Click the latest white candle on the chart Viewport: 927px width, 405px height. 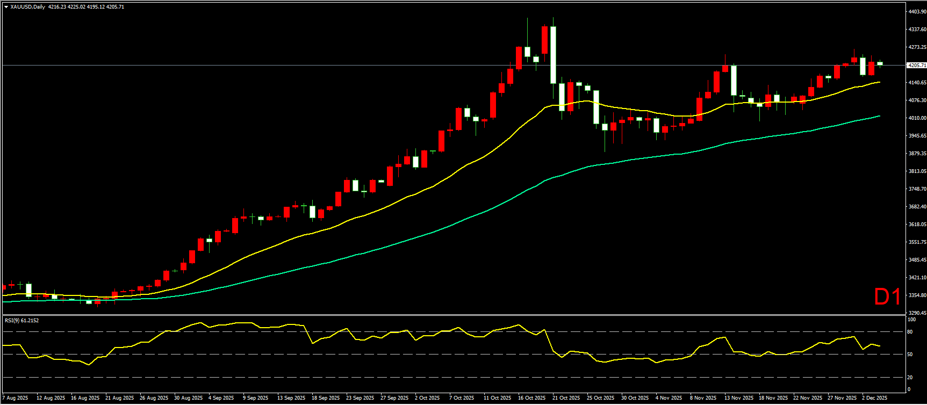(880, 63)
